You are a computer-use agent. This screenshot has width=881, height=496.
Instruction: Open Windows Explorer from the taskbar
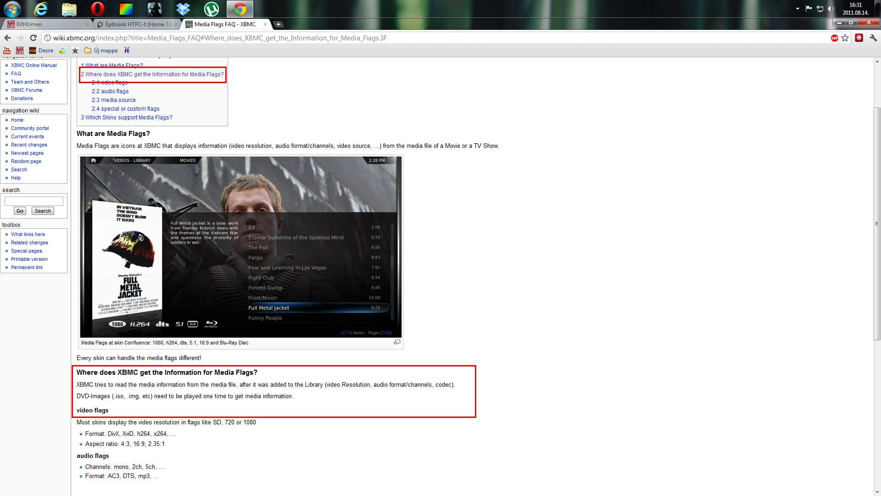pos(69,9)
